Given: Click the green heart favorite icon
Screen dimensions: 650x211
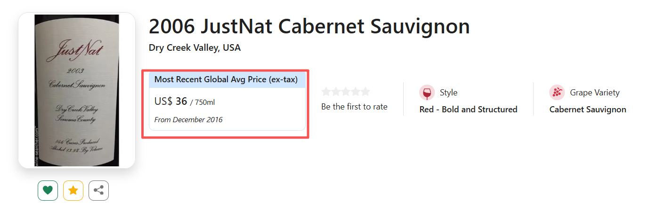Looking at the screenshot, I should (48, 190).
